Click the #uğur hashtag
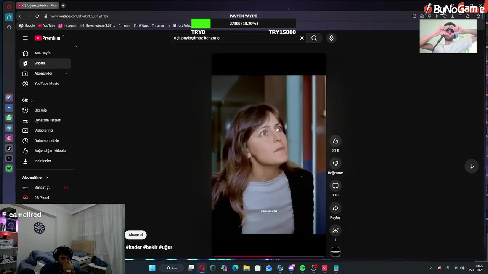The width and height of the screenshot is (488, 274). [165, 247]
